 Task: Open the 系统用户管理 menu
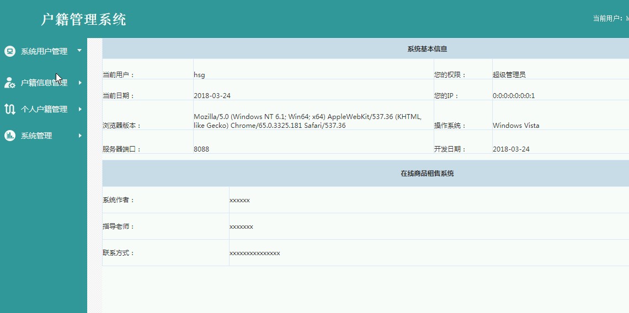coord(44,51)
